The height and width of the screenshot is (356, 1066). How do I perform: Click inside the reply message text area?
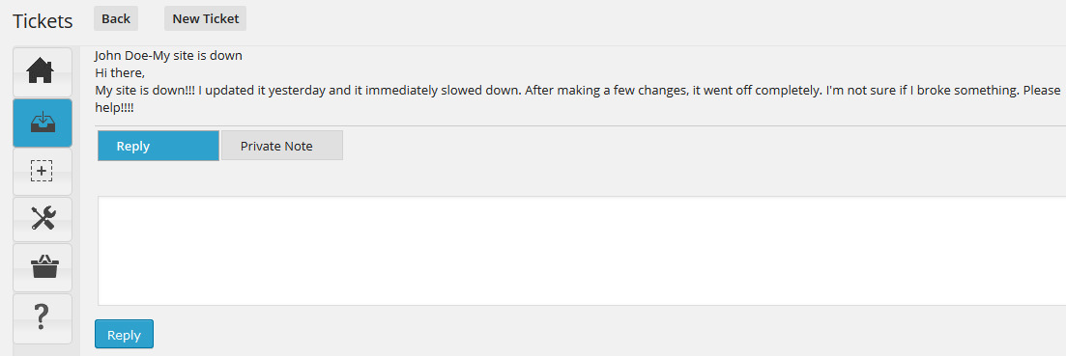pyautogui.click(x=582, y=251)
